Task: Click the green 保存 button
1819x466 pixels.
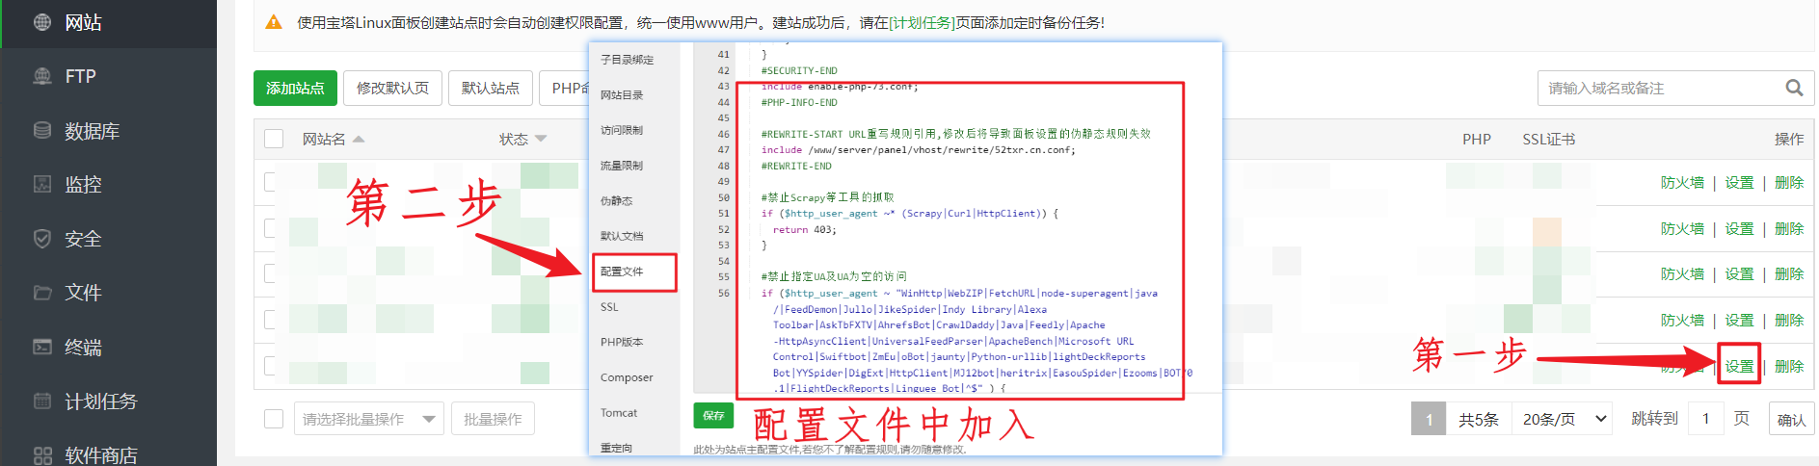Action: point(713,415)
